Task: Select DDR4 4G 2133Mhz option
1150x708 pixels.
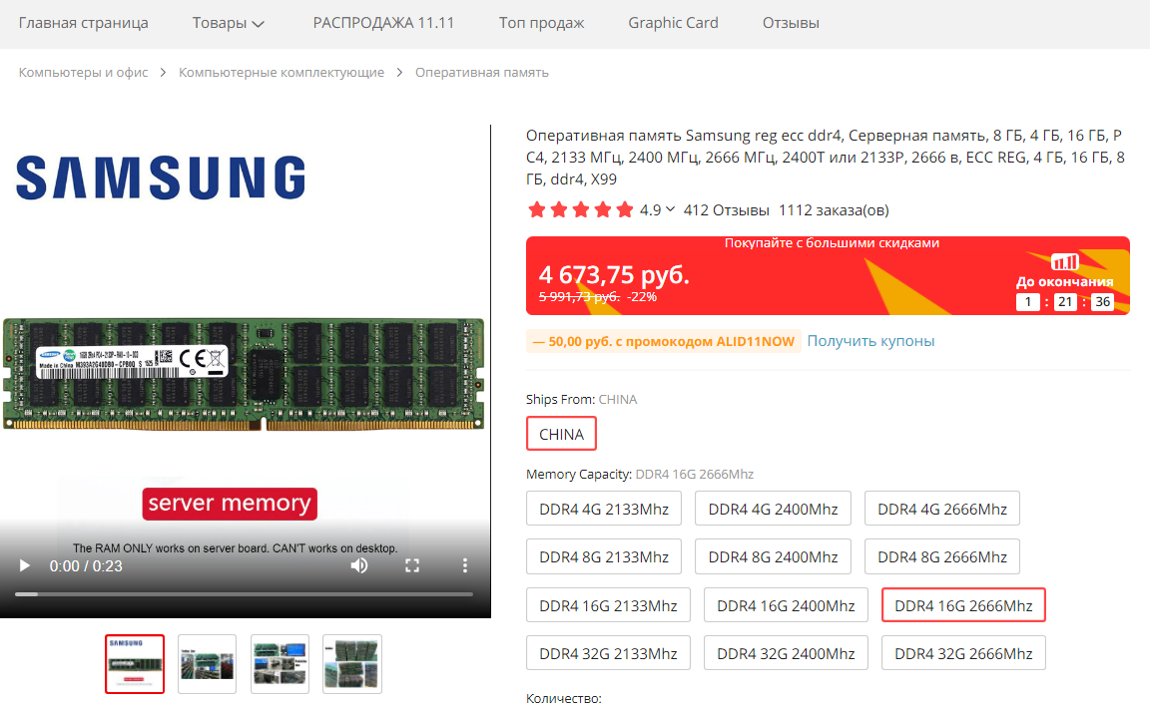Action: [x=604, y=509]
